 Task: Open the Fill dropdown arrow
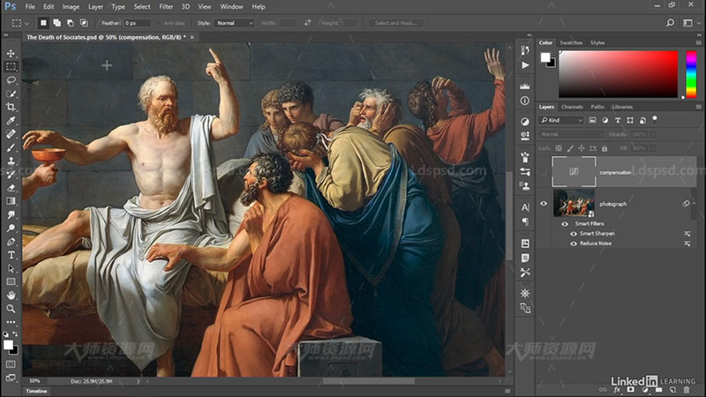652,148
